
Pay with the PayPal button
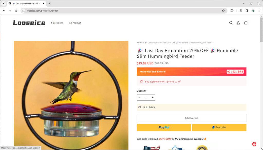(x=164, y=127)
